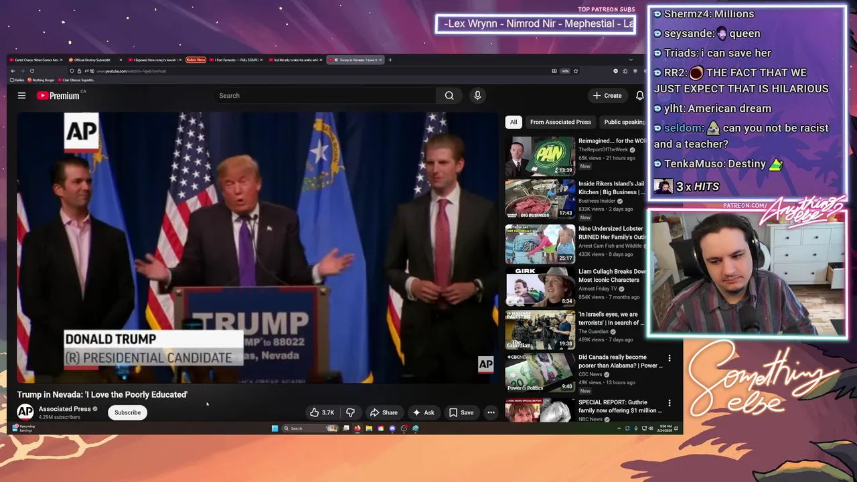Viewport: 857px width, 482px height.
Task: Open a new browser tab with plus
Action: [x=390, y=60]
